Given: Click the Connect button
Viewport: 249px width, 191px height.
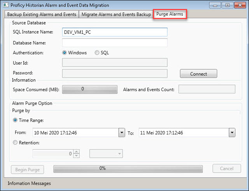Looking at the screenshot, I should click(x=198, y=74).
